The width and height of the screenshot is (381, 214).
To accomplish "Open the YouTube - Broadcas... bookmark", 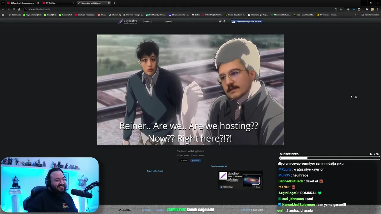I will click(85, 15).
